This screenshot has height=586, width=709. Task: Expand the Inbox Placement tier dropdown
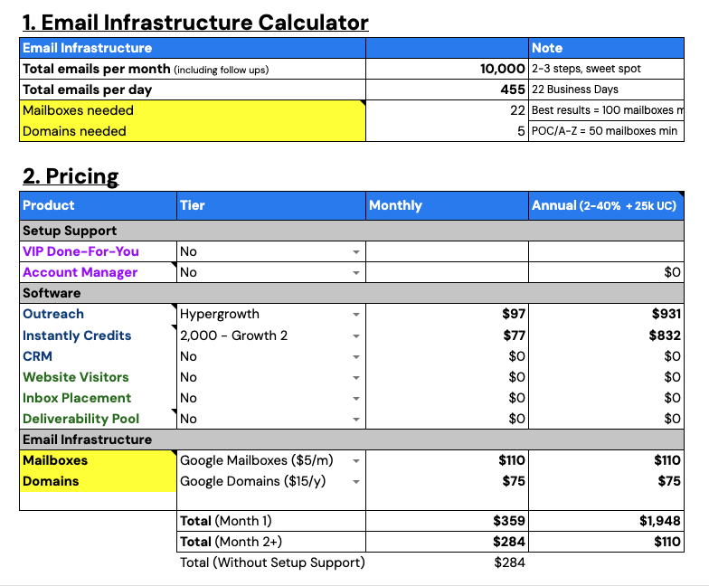coord(356,398)
